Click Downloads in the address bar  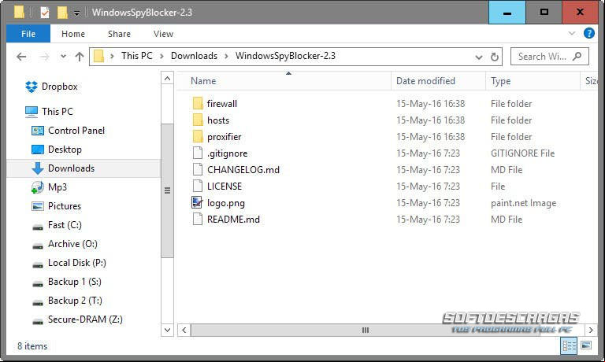pos(194,56)
